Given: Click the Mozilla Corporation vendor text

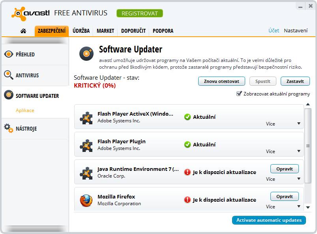Looking at the screenshot, I should click(x=119, y=204).
